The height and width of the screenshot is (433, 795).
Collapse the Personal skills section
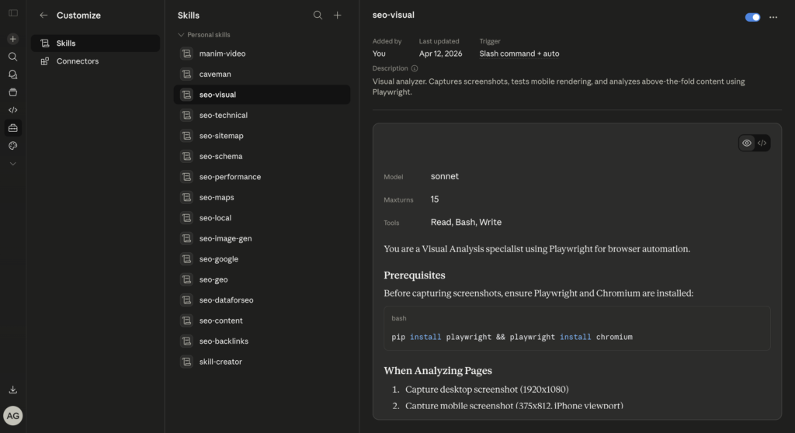[x=181, y=35]
